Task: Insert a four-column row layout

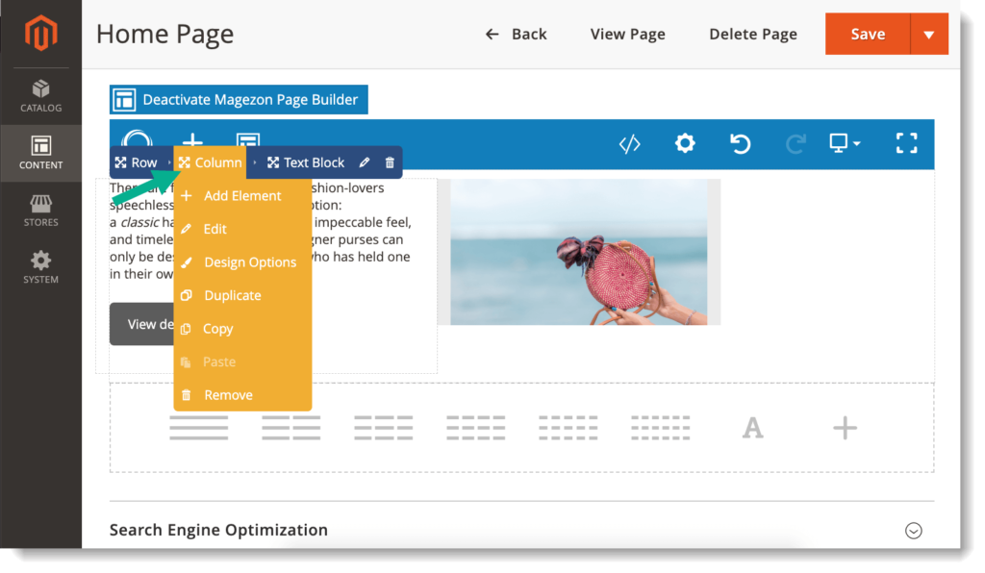Action: click(x=475, y=428)
